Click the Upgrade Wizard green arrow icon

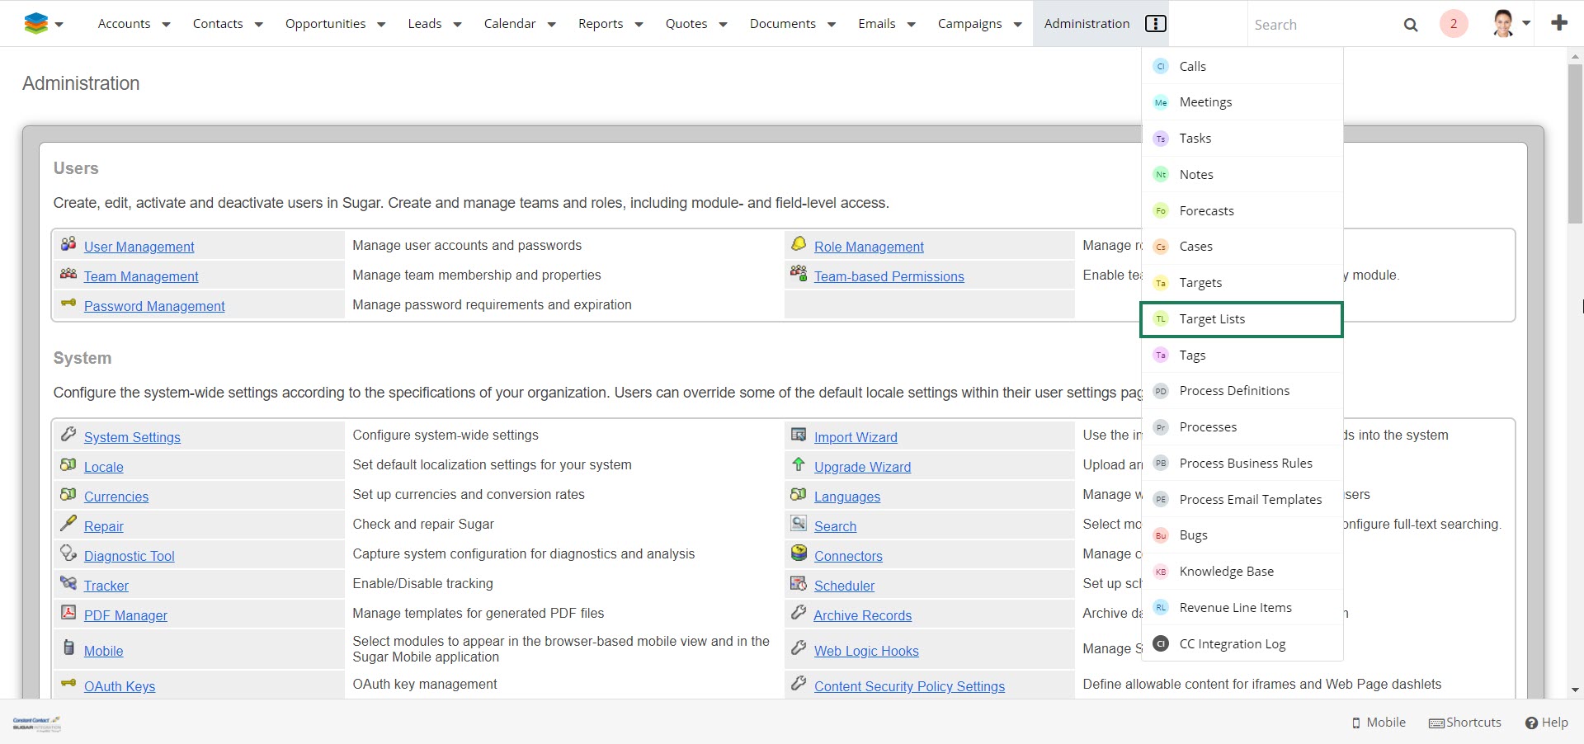[799, 464]
